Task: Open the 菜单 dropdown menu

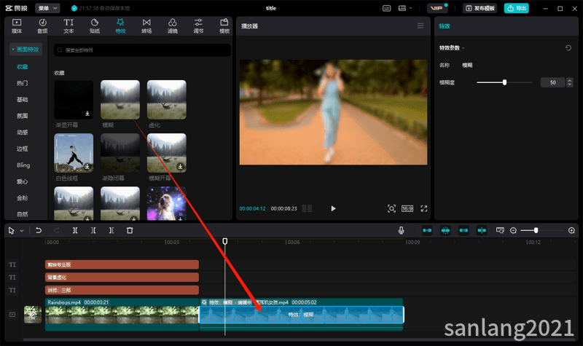Action: [47, 8]
